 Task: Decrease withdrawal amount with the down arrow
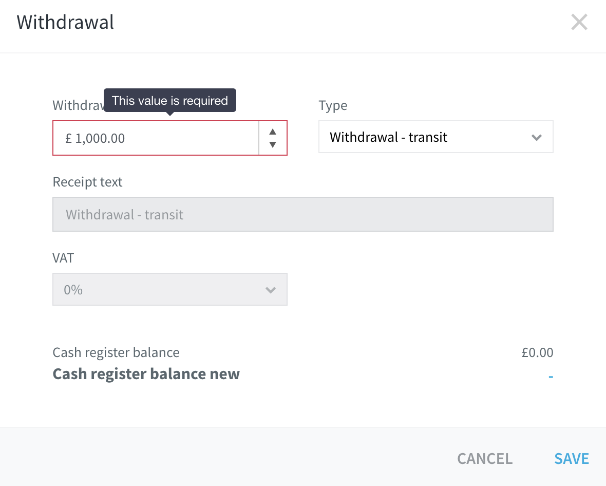coord(273,144)
